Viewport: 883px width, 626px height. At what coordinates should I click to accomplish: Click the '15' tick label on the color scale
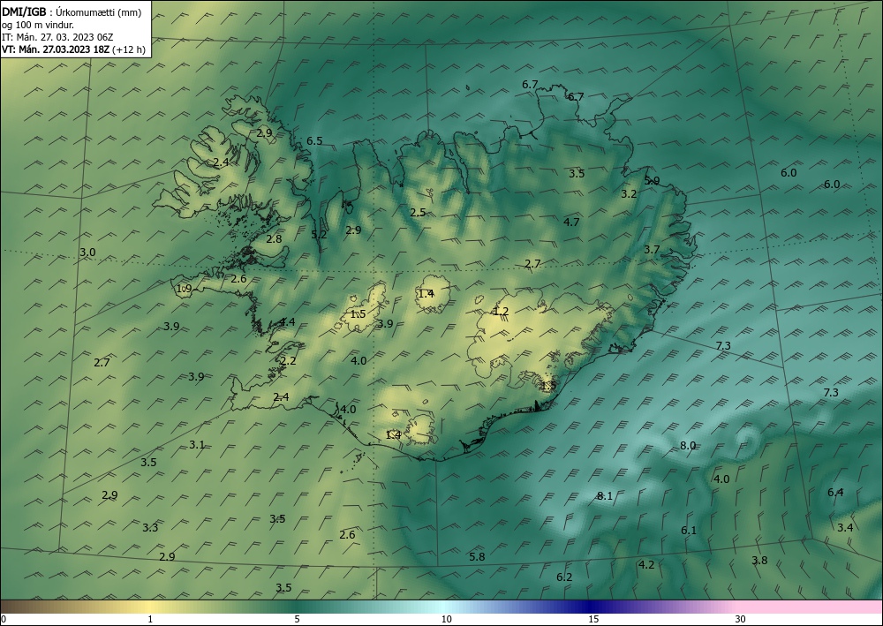coord(593,619)
